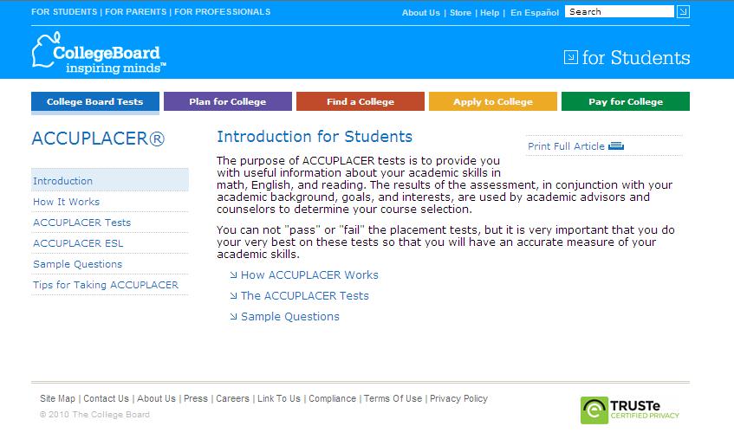Open How It Works in the sidebar
734x439 pixels.
[x=67, y=202]
